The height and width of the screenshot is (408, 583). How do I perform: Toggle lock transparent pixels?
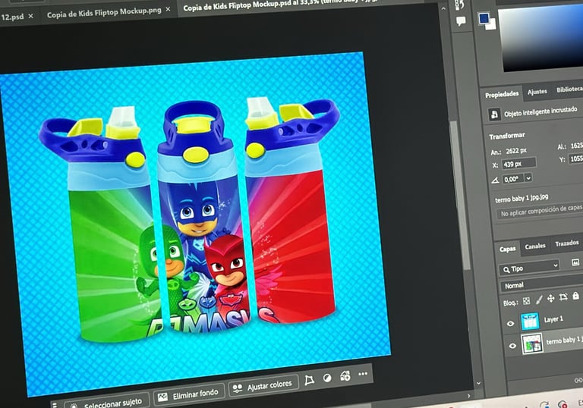click(527, 301)
